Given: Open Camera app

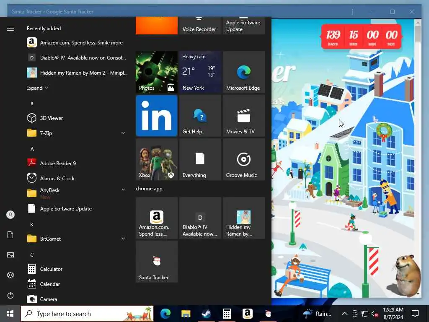Looking at the screenshot, I should [78, 299].
